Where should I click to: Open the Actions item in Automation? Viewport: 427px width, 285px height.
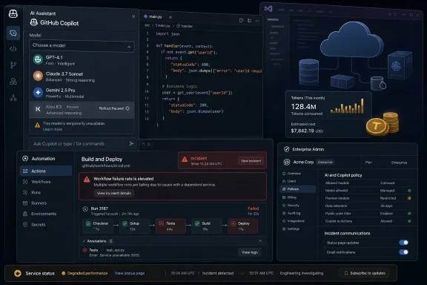tap(46, 171)
